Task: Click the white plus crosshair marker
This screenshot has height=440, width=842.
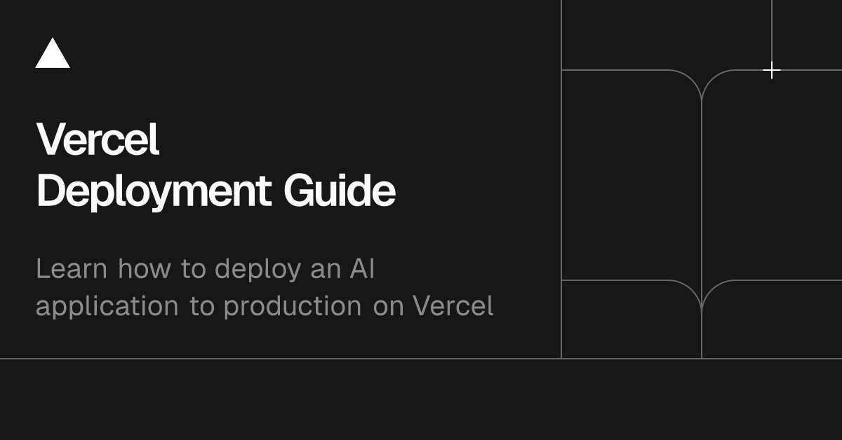Action: (772, 70)
